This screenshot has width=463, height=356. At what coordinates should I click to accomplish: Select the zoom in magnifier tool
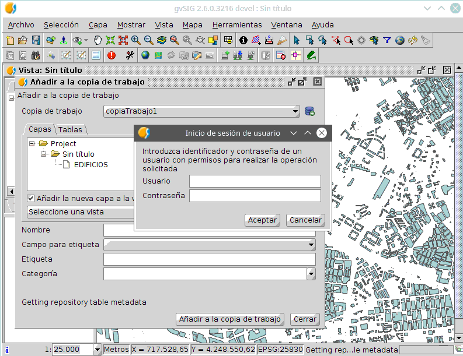click(136, 40)
